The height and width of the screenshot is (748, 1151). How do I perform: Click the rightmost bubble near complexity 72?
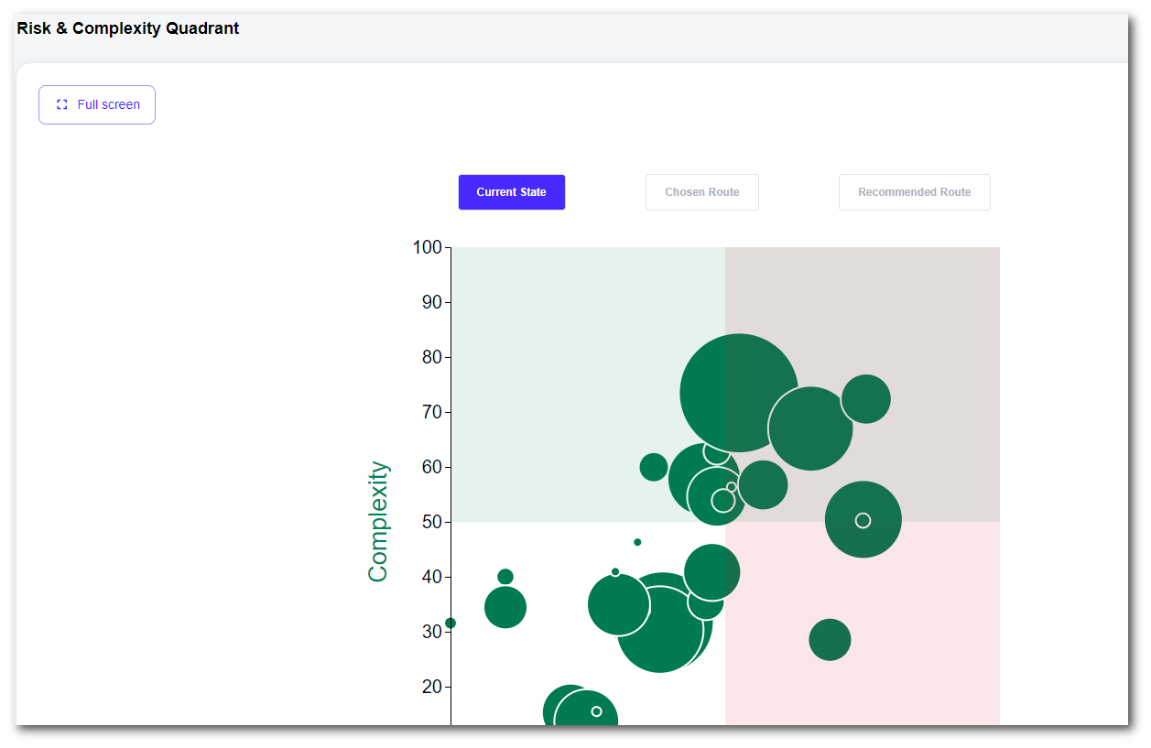point(866,399)
